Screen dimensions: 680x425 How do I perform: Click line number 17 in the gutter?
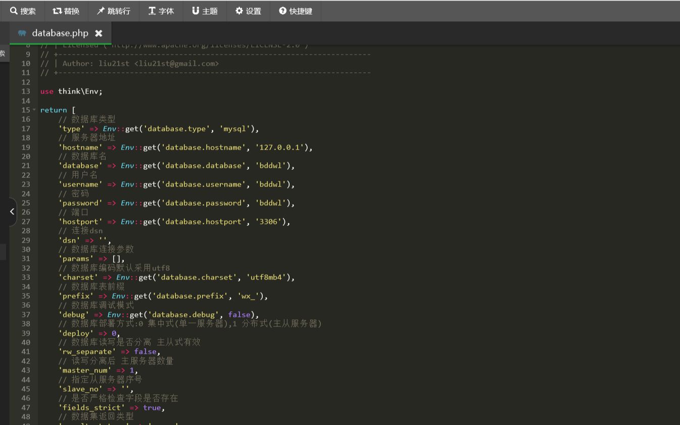click(x=26, y=129)
